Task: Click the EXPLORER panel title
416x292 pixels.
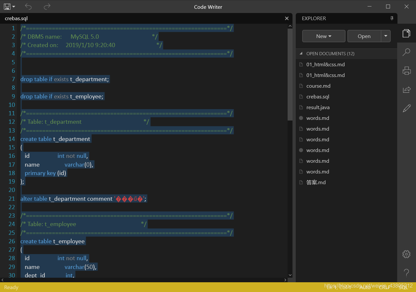Action: (x=314, y=19)
